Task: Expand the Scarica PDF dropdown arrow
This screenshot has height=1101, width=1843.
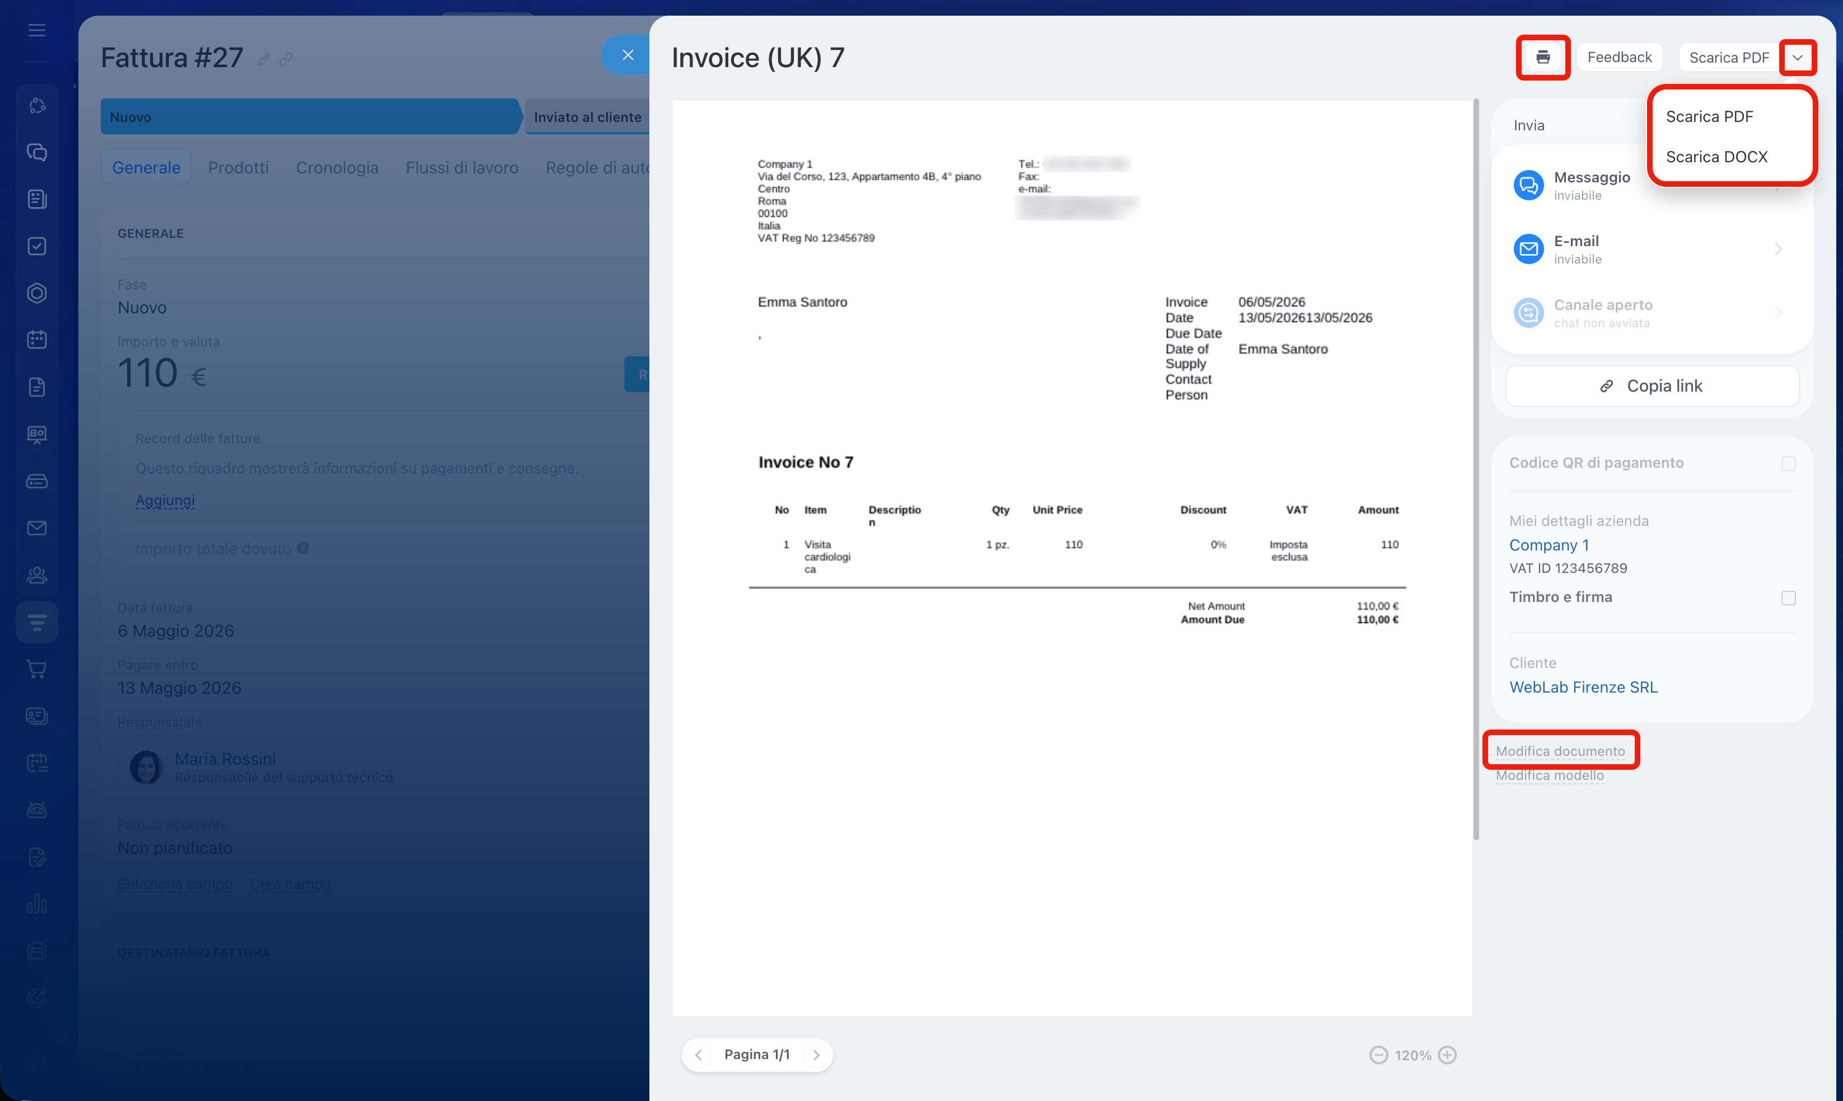Action: pyautogui.click(x=1797, y=57)
